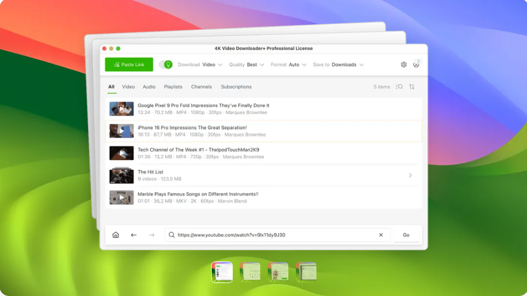527x296 pixels.
Task: Open the Quality Best dropdown
Action: [246, 65]
